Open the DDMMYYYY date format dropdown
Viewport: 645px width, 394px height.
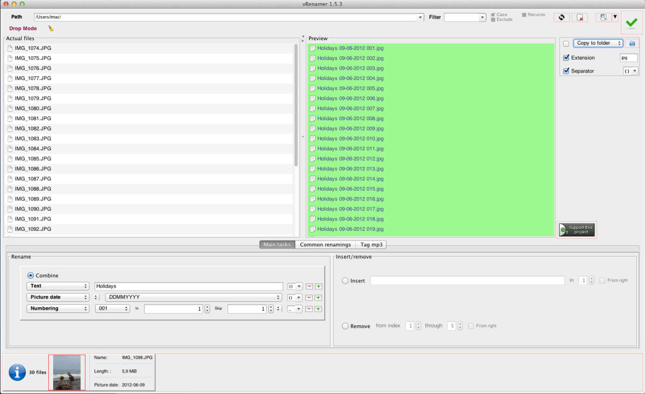[x=193, y=297]
